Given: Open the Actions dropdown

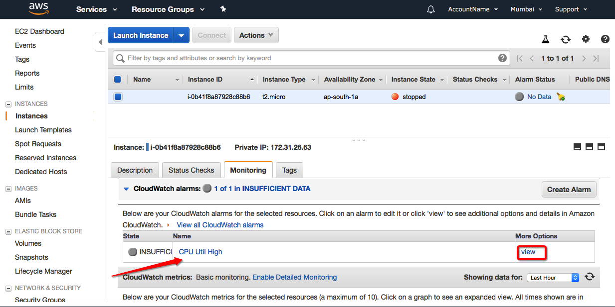Looking at the screenshot, I should [x=256, y=35].
